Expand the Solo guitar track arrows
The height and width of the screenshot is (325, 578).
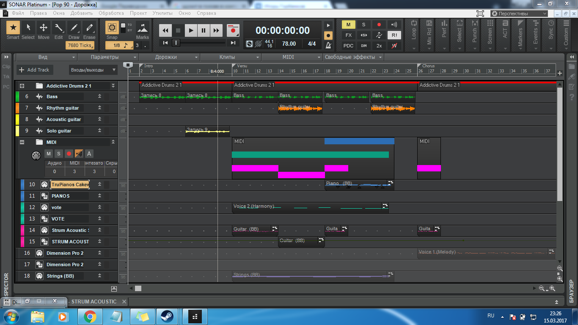click(x=99, y=131)
